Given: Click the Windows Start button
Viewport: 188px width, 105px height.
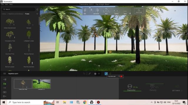Looking at the screenshot, I should [x=4, y=102].
